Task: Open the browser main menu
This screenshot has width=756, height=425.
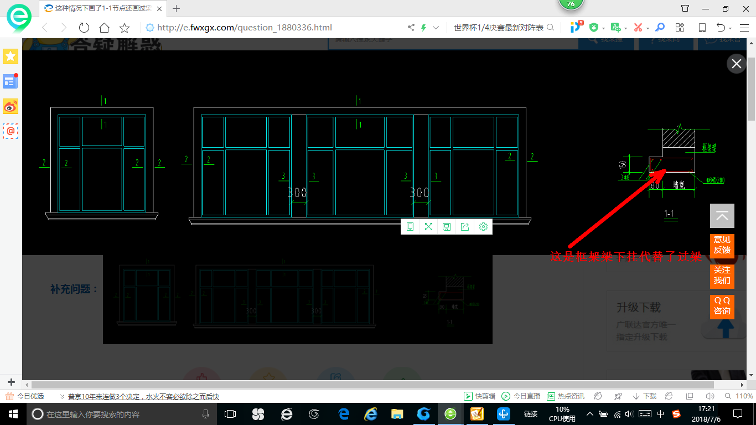Action: [x=744, y=28]
